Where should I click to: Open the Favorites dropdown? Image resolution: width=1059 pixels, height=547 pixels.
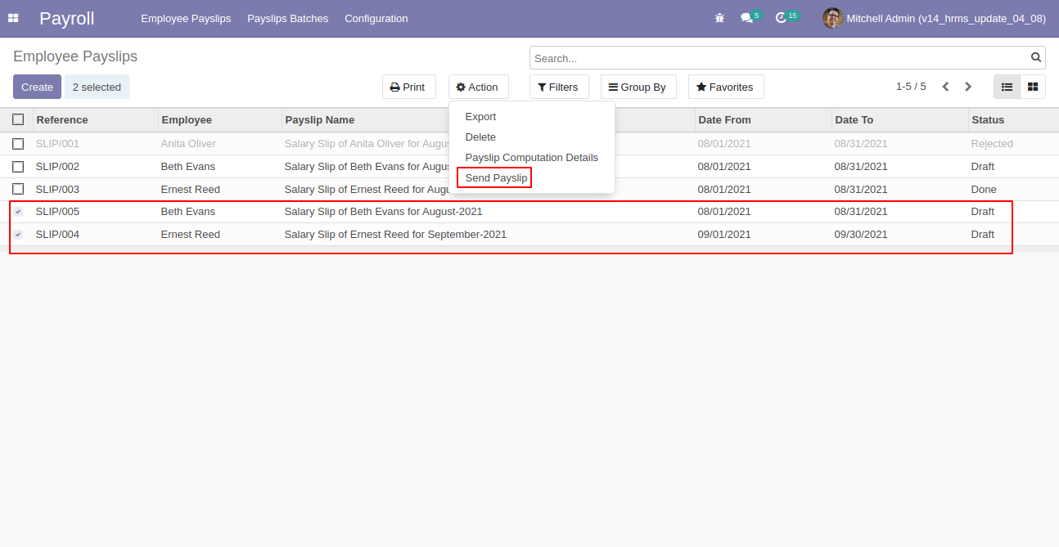(726, 87)
